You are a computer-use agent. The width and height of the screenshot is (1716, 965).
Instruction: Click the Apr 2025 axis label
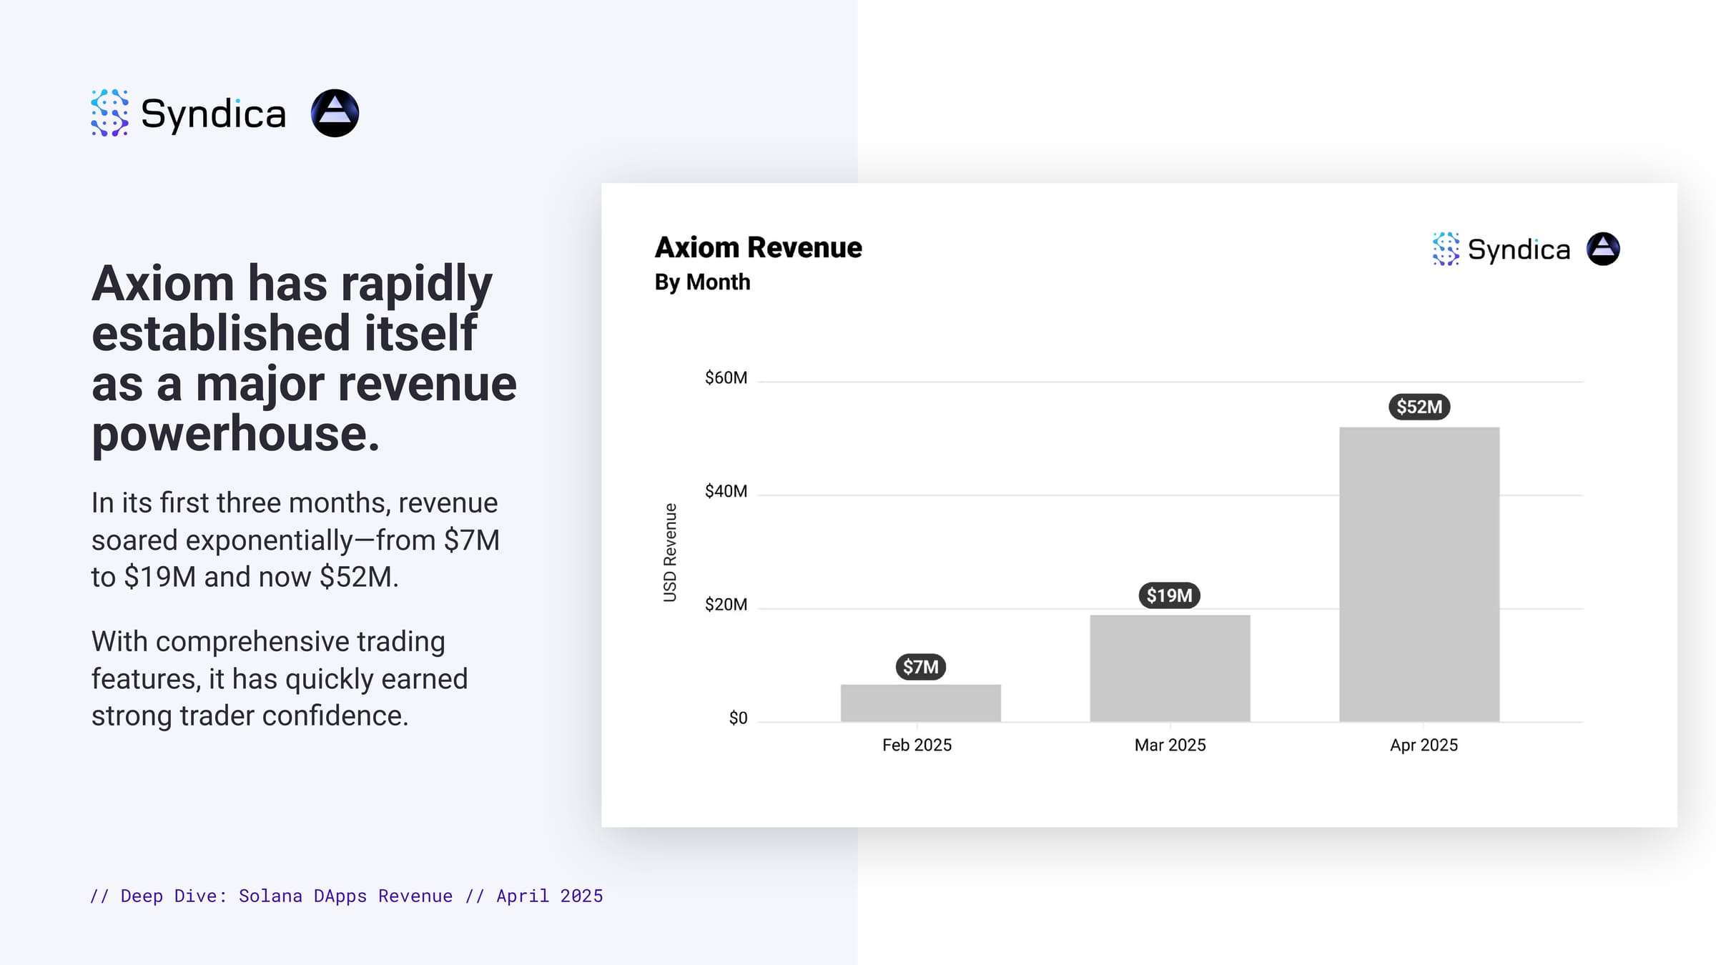click(1424, 745)
